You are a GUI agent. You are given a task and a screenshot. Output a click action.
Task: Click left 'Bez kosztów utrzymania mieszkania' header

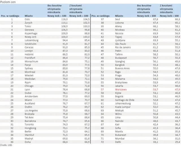point(55,11)
